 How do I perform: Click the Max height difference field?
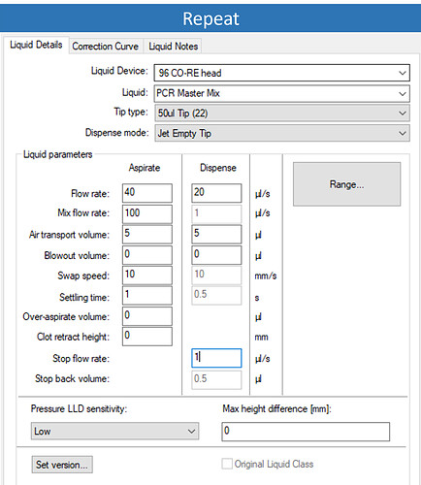click(x=306, y=432)
